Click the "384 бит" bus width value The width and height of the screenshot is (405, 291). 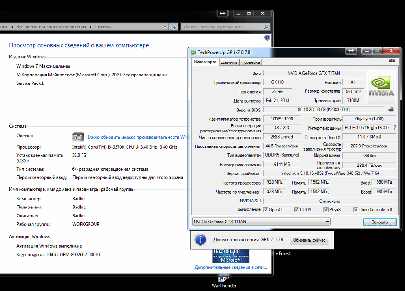click(x=369, y=156)
